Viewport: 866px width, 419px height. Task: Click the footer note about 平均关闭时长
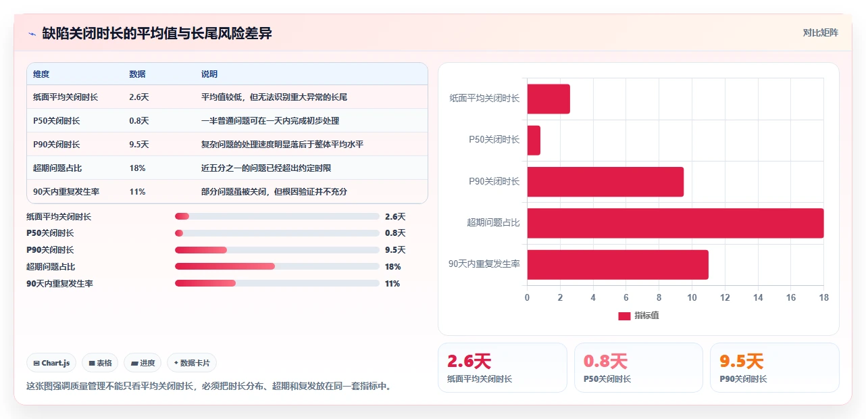coord(209,387)
